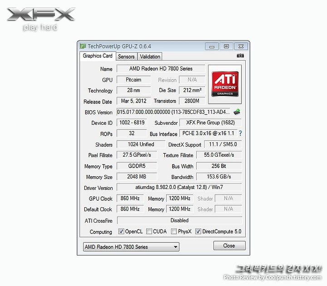Click the Die Size field 212 mm²
327x286 pixels.
[192, 90]
